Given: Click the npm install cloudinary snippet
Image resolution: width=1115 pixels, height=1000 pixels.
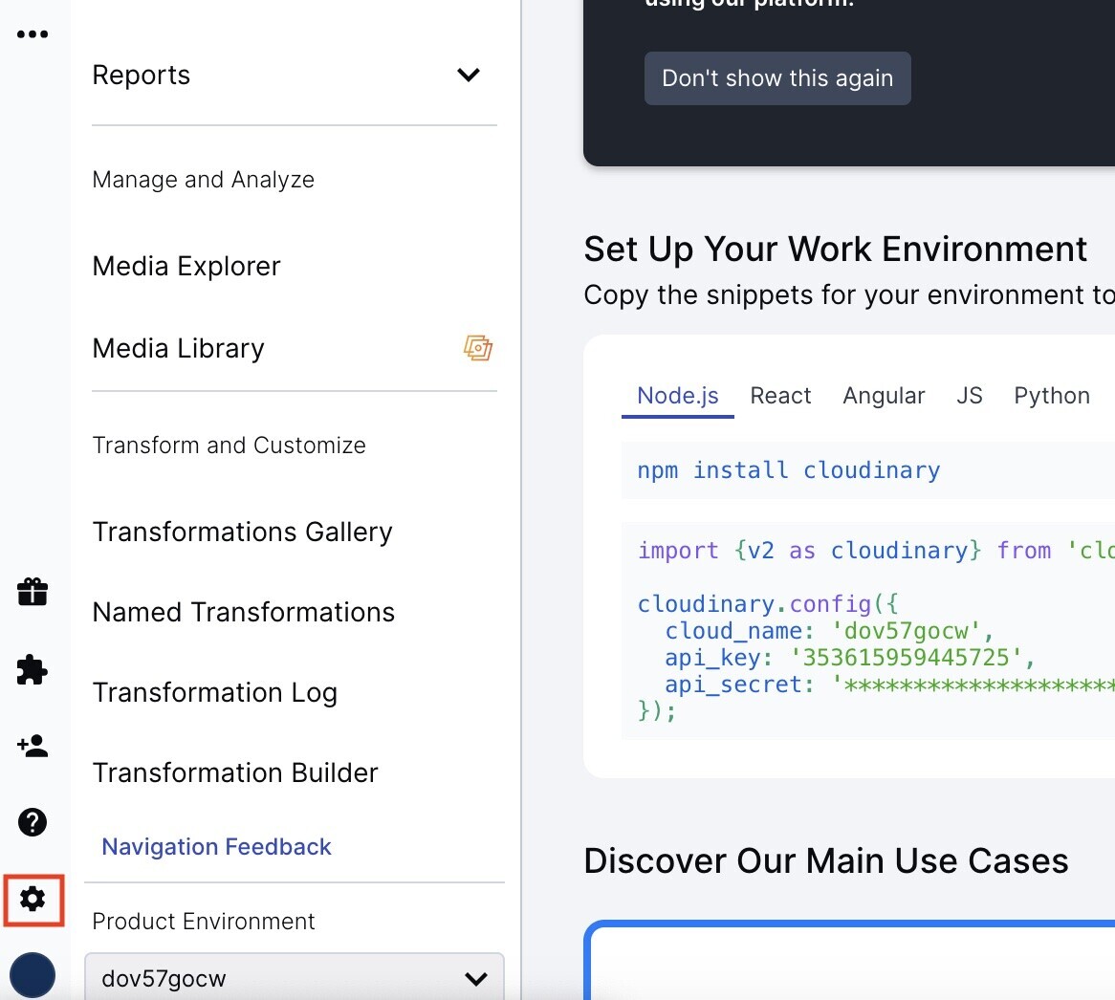Looking at the screenshot, I should click(789, 469).
